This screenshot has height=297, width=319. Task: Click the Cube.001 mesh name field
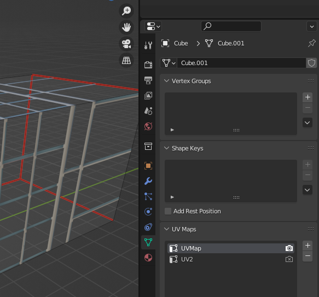241,63
